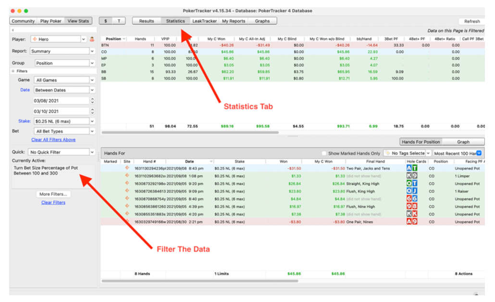Screen dimensions: 495x302
Task: Click the Q J hole cards icon
Action: 412,191
